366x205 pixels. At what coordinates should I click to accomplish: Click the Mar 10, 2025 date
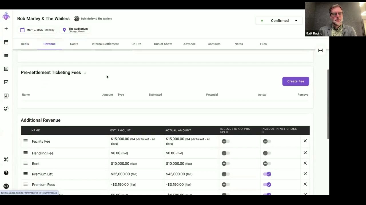tap(35, 30)
